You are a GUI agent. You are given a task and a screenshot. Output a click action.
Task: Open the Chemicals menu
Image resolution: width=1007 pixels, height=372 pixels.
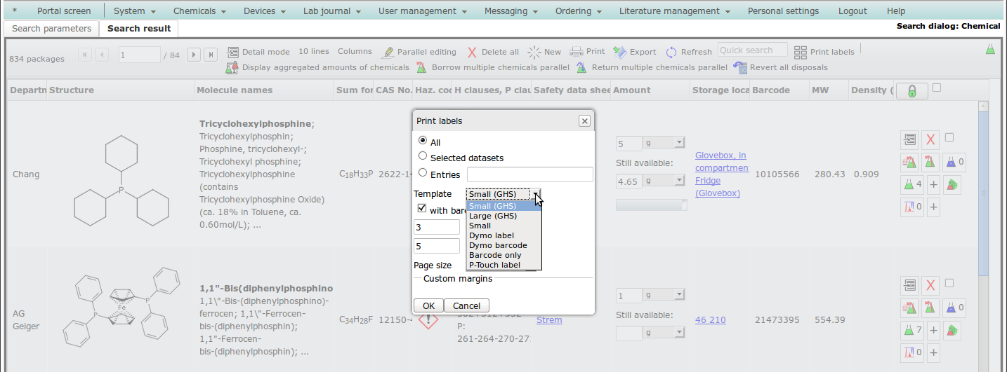click(199, 11)
